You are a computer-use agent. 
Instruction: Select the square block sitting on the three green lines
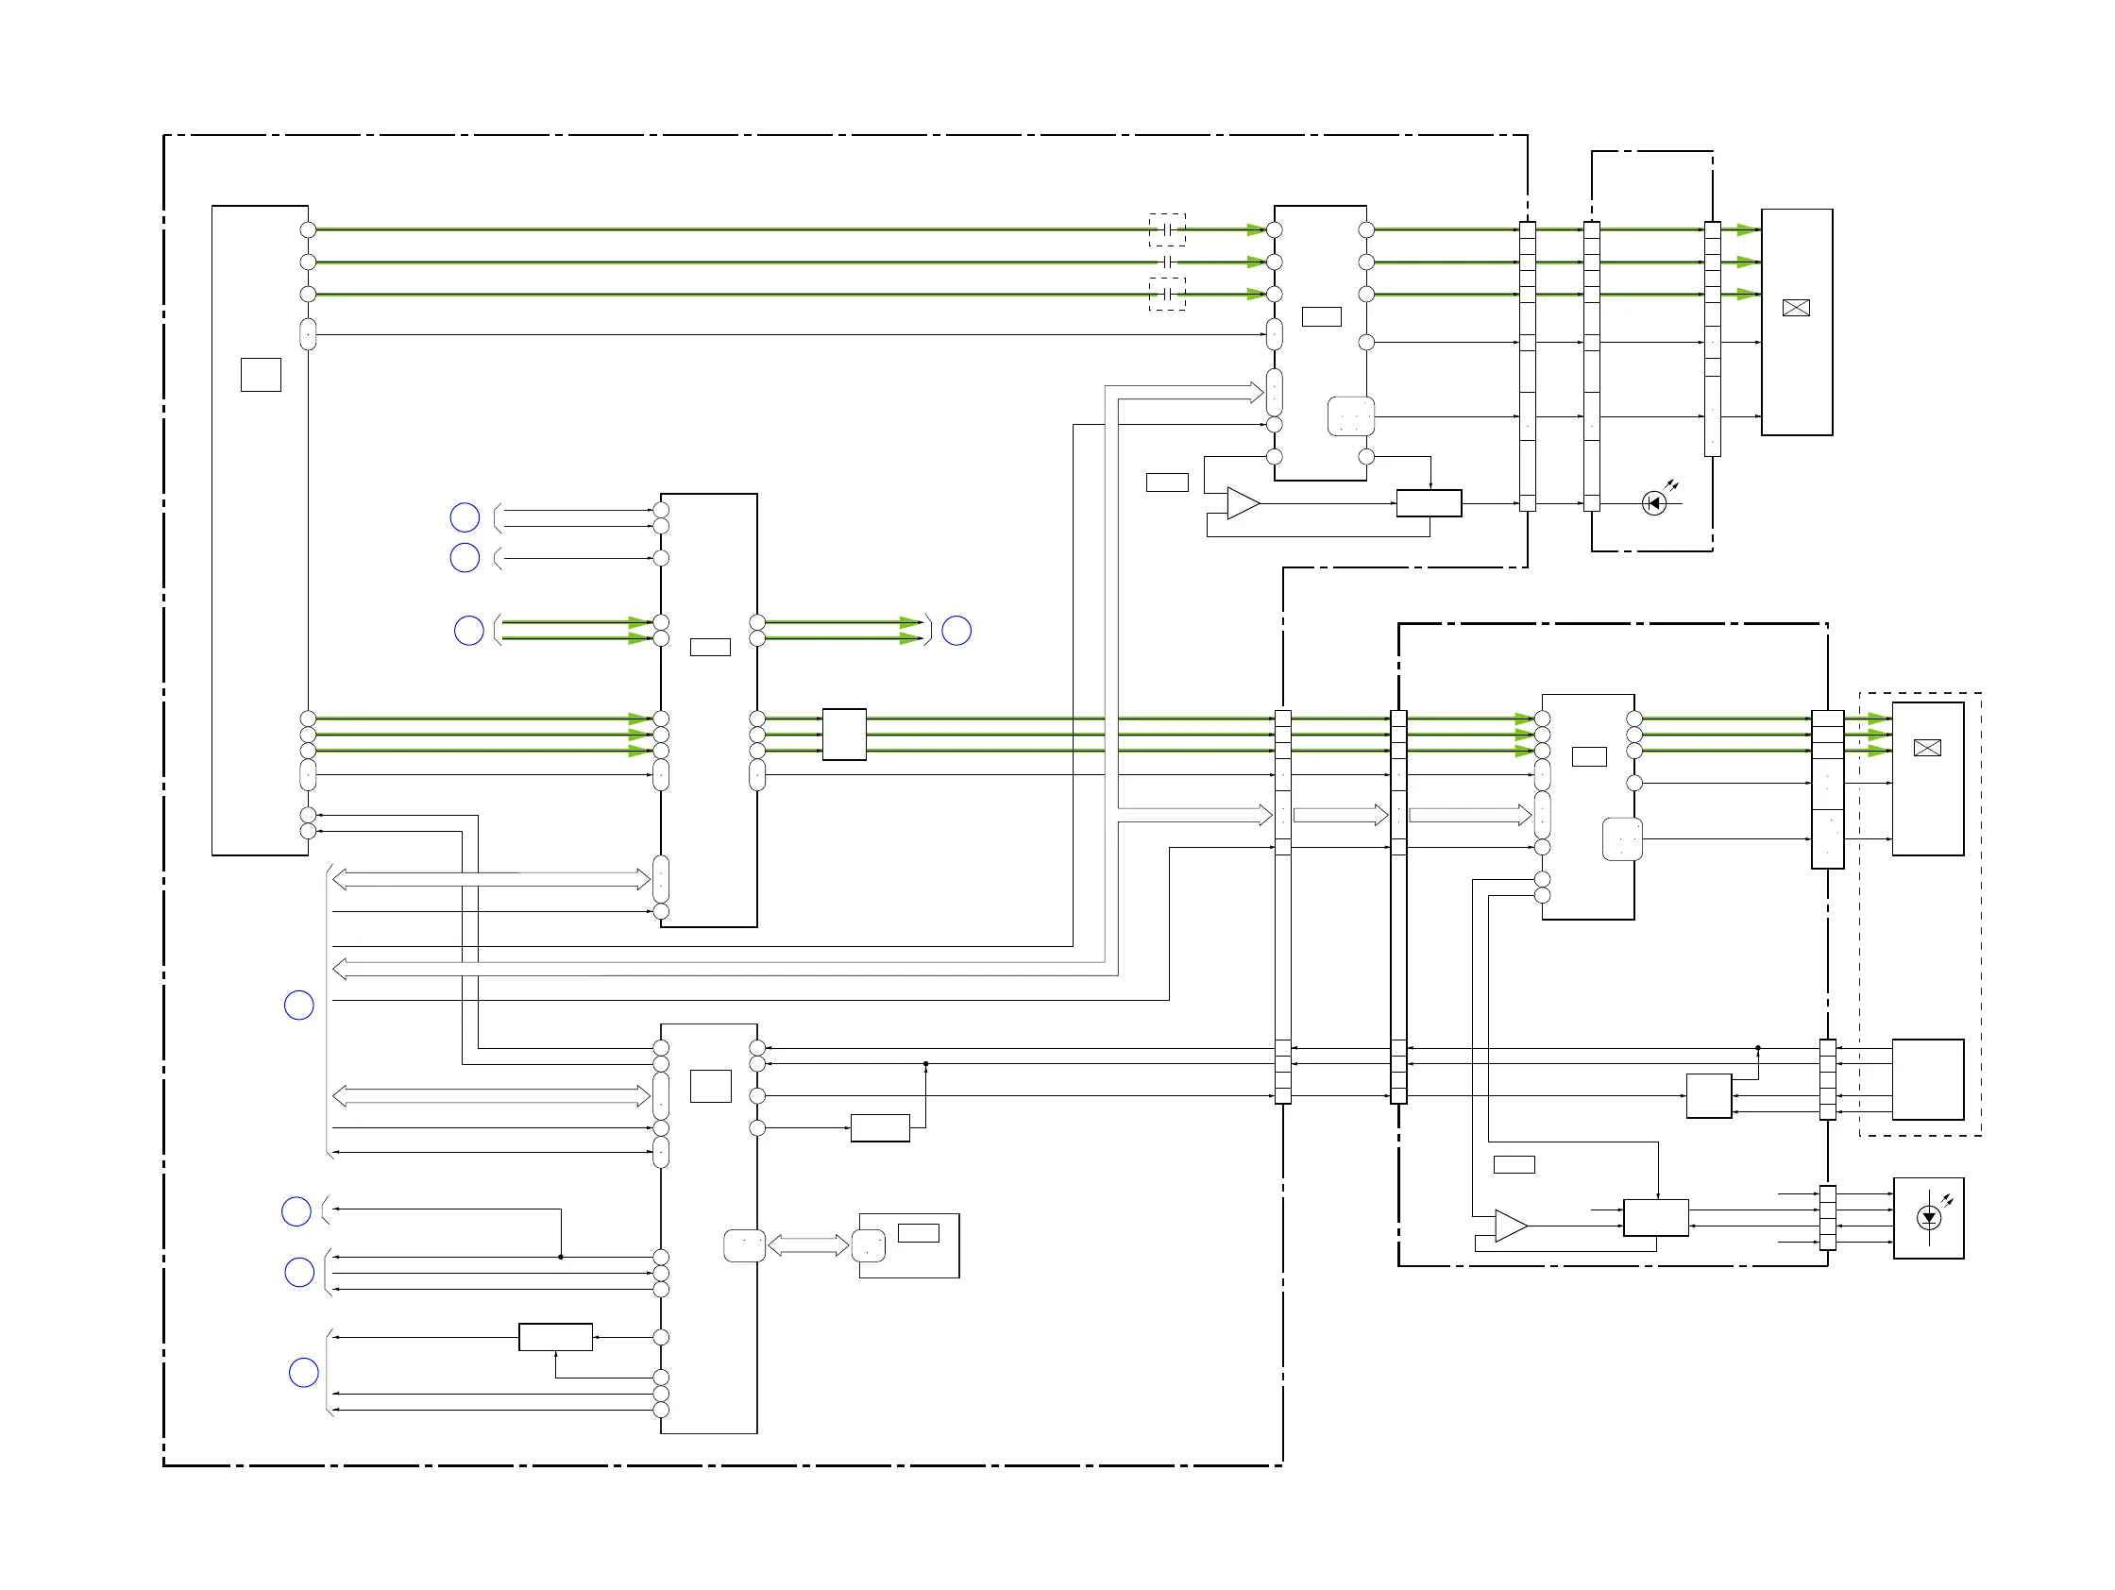click(844, 735)
